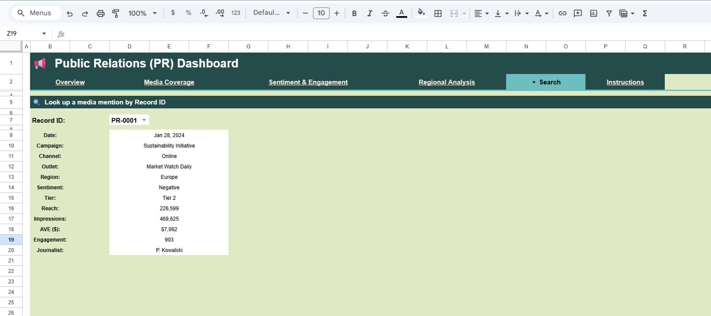Open the Overview tab link
This screenshot has height=316, width=711.
pos(70,82)
